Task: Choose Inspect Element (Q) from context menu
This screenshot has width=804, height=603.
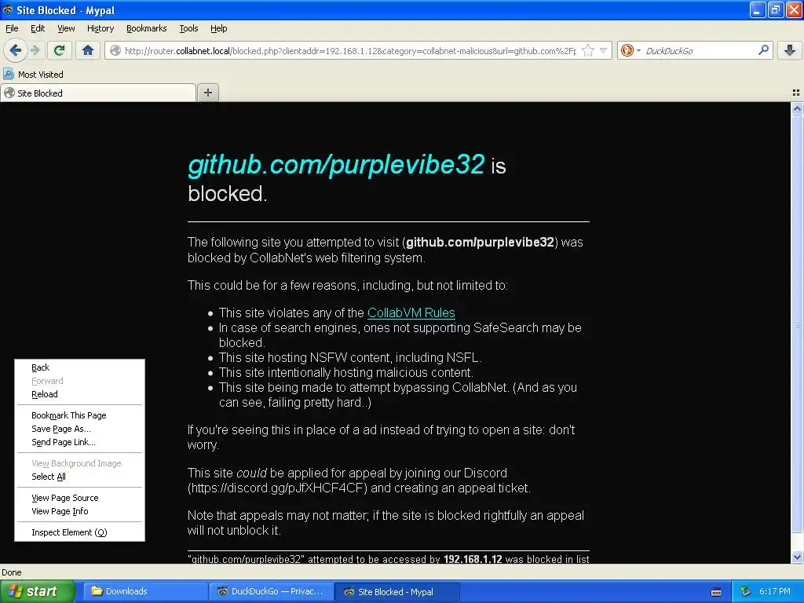Action: [79, 532]
